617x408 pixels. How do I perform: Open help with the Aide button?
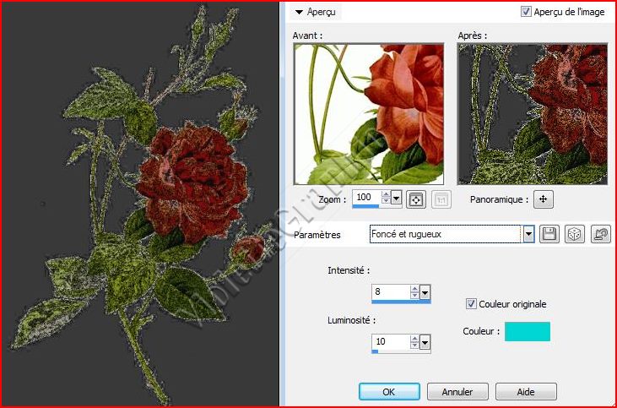pos(526,392)
